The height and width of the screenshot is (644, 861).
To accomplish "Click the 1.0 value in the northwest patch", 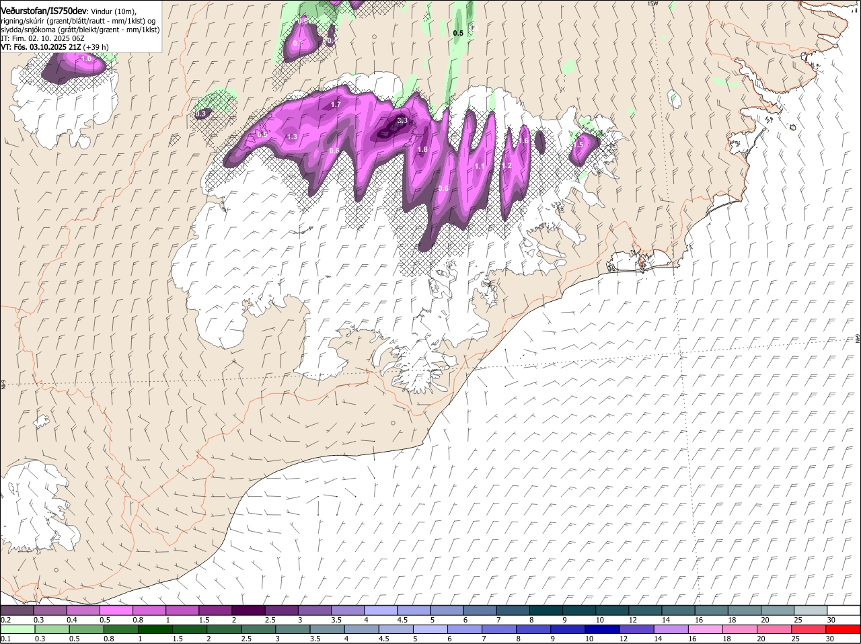I will coord(86,58).
